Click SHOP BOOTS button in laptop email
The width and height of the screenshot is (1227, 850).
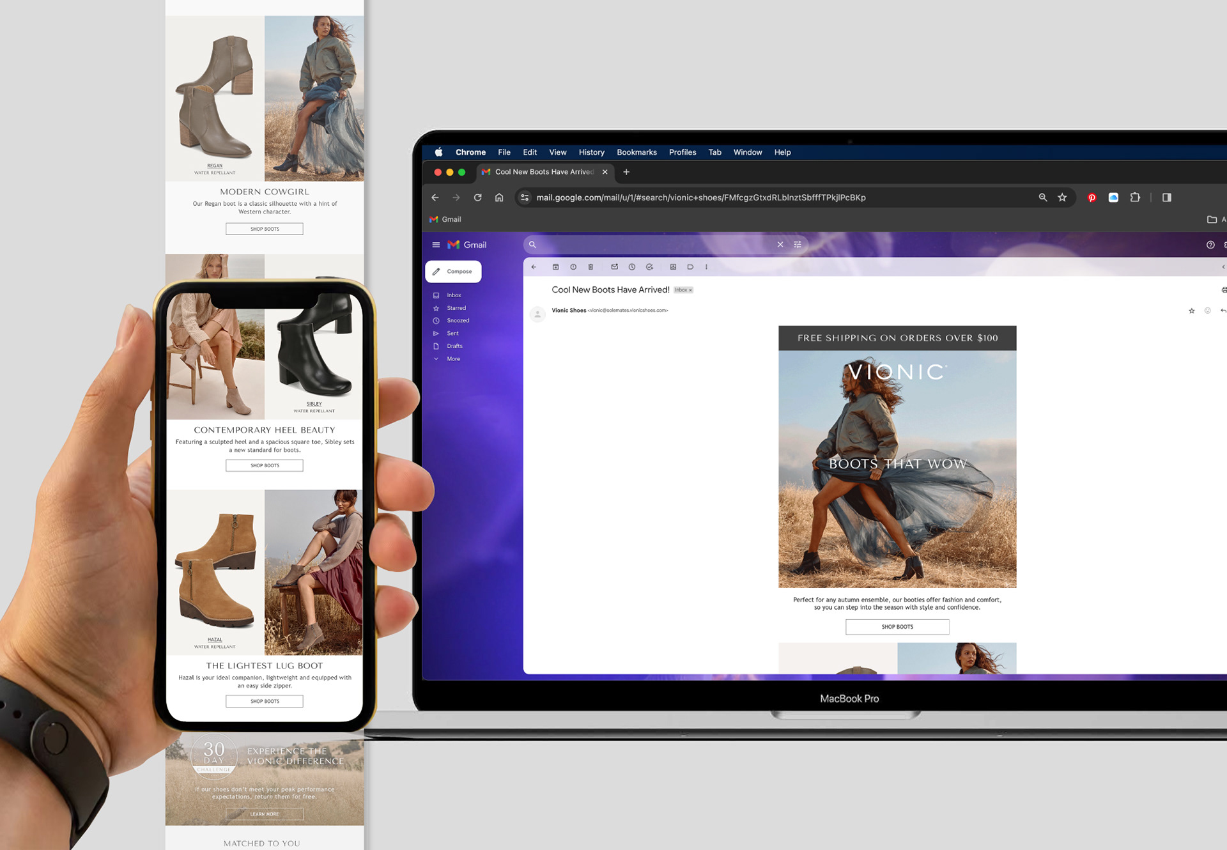click(x=897, y=627)
